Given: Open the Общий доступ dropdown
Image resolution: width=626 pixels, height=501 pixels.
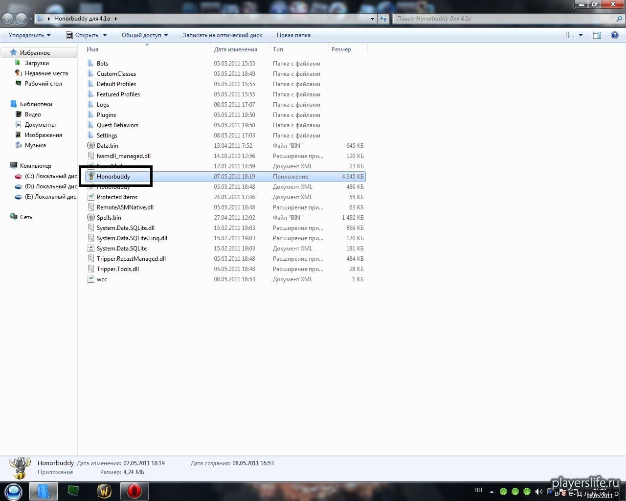Looking at the screenshot, I should [145, 35].
